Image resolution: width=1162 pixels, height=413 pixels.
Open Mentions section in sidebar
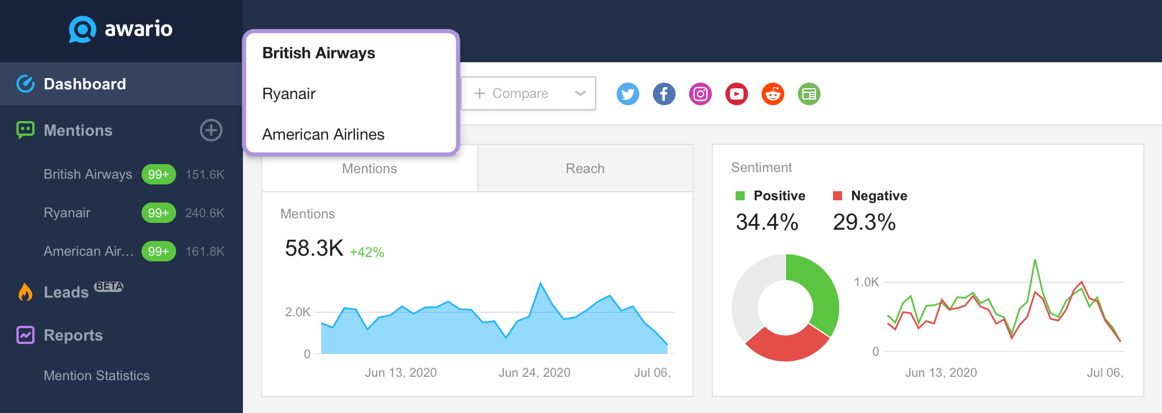(x=78, y=131)
